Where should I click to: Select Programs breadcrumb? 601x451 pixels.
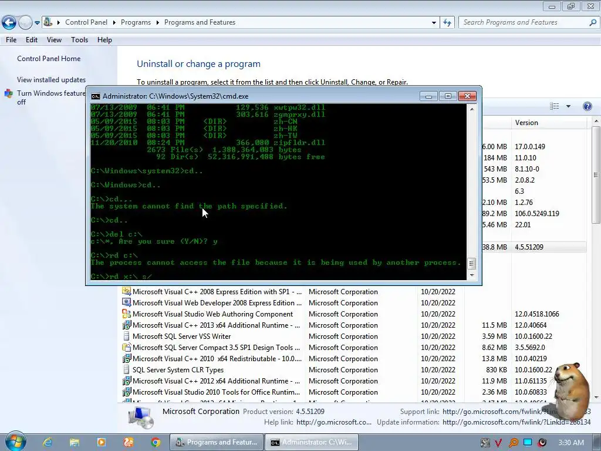136,22
